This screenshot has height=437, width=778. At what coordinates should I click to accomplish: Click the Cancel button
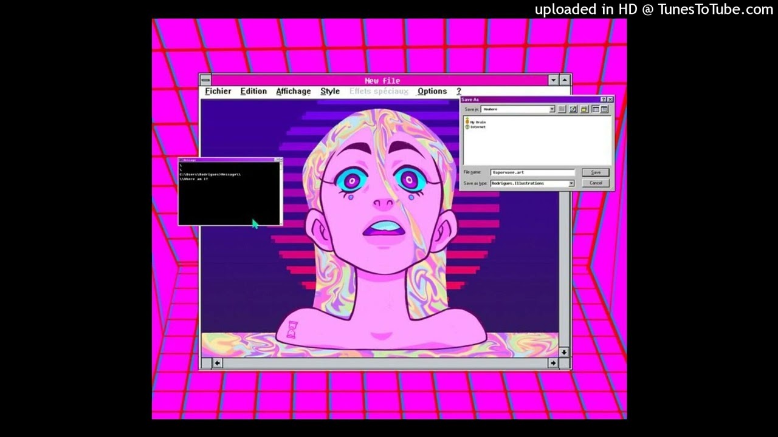[596, 183]
